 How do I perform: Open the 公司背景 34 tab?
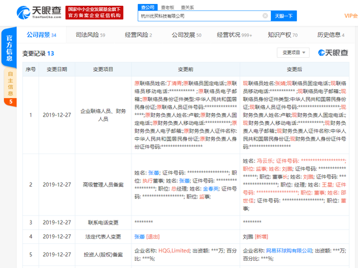tap(41, 35)
